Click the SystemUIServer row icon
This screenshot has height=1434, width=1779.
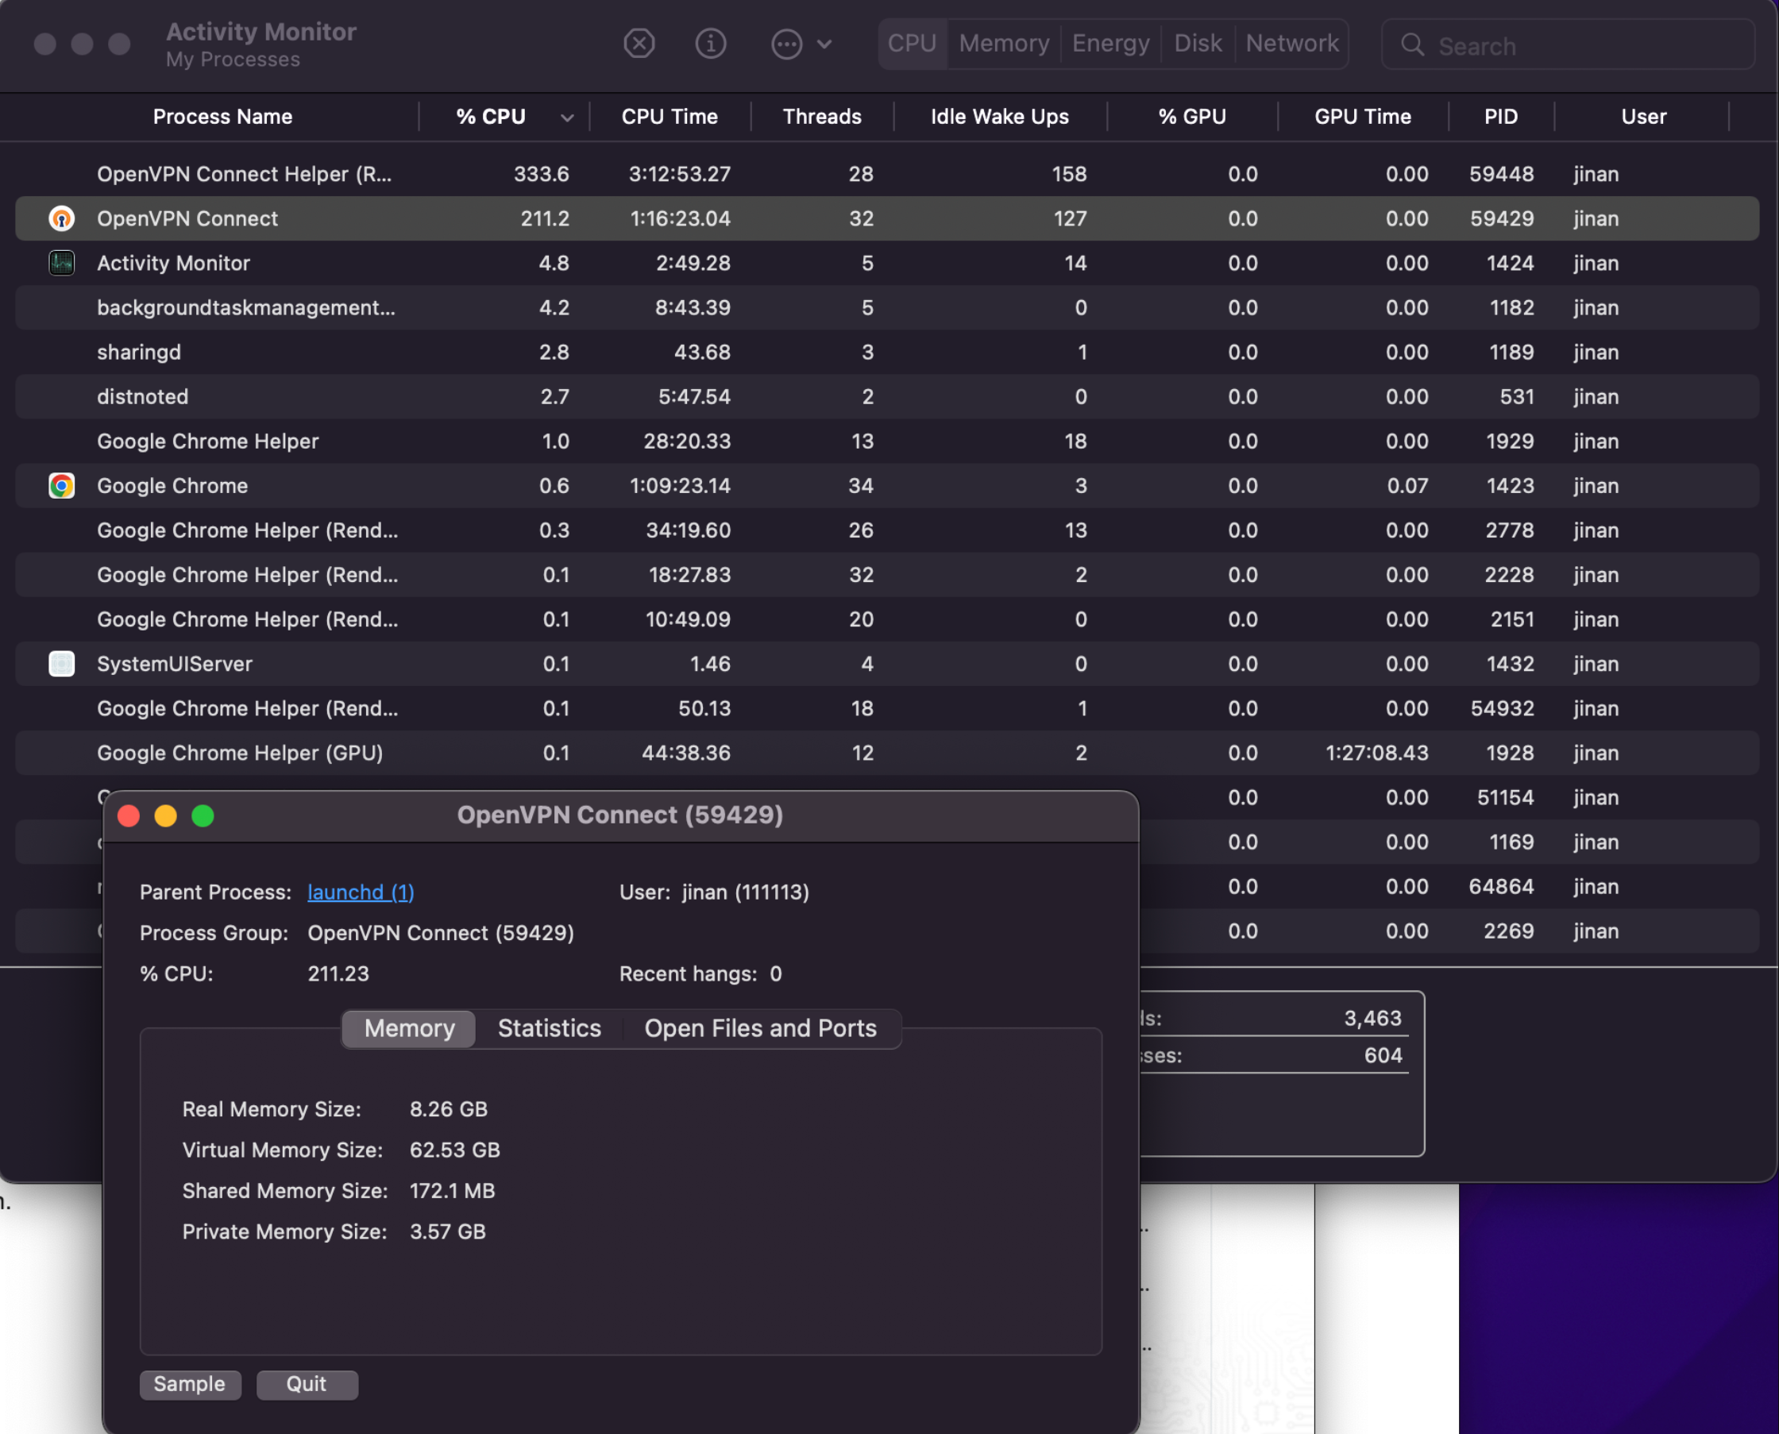coord(61,663)
